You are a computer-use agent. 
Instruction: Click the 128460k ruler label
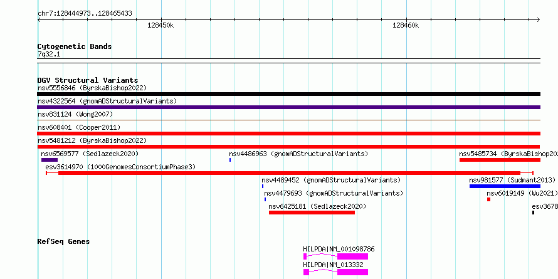[x=406, y=25]
